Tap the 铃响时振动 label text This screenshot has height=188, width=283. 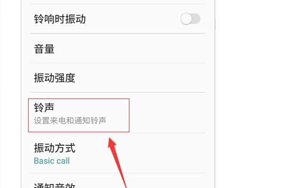tap(60, 19)
